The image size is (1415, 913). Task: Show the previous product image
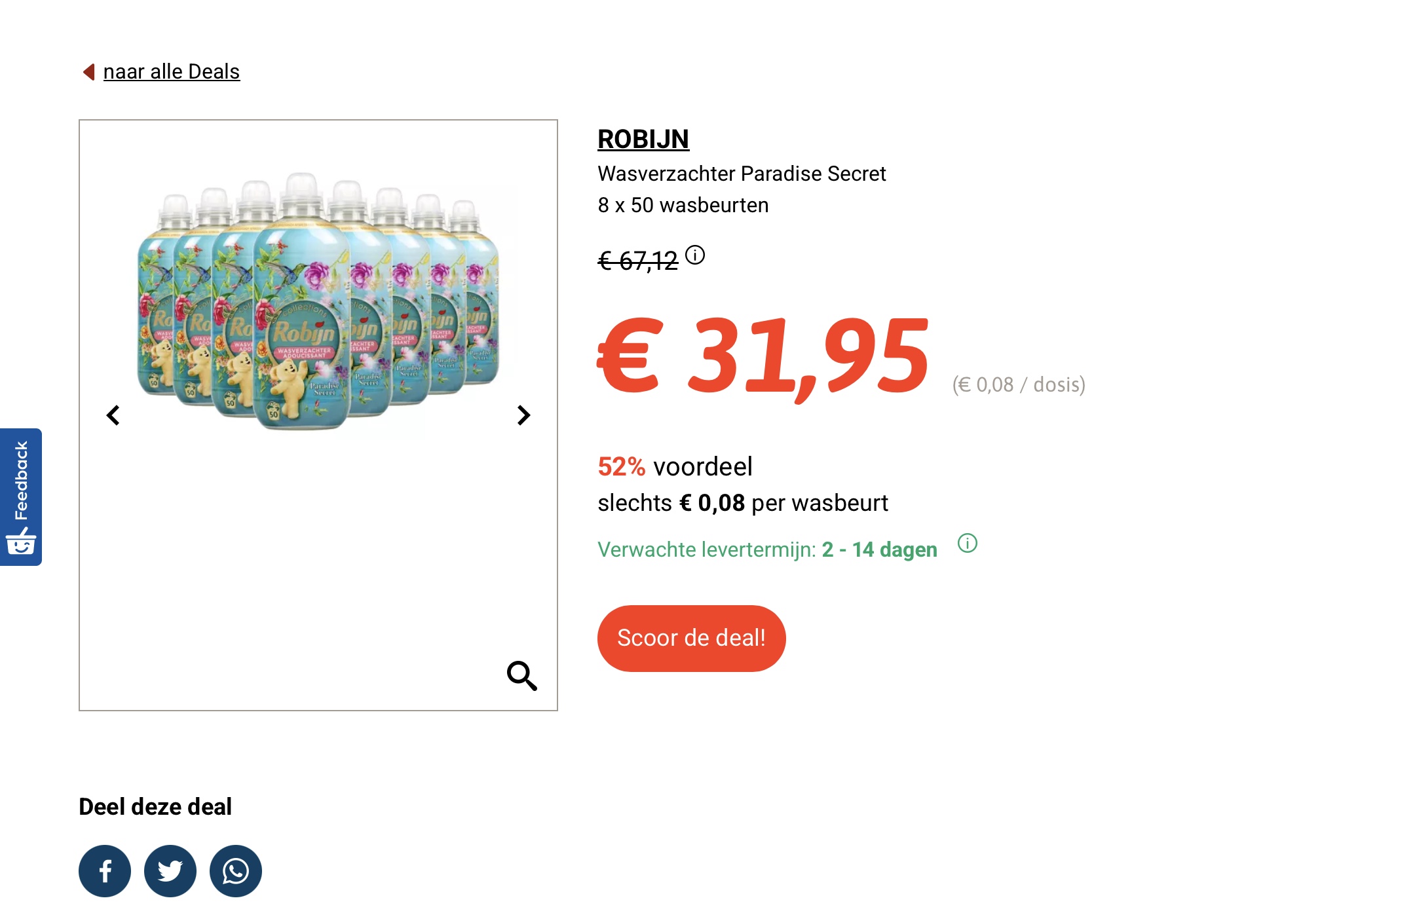[113, 415]
